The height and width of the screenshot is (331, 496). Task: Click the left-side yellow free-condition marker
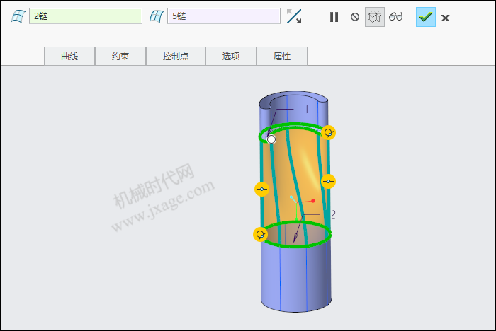[x=261, y=189]
